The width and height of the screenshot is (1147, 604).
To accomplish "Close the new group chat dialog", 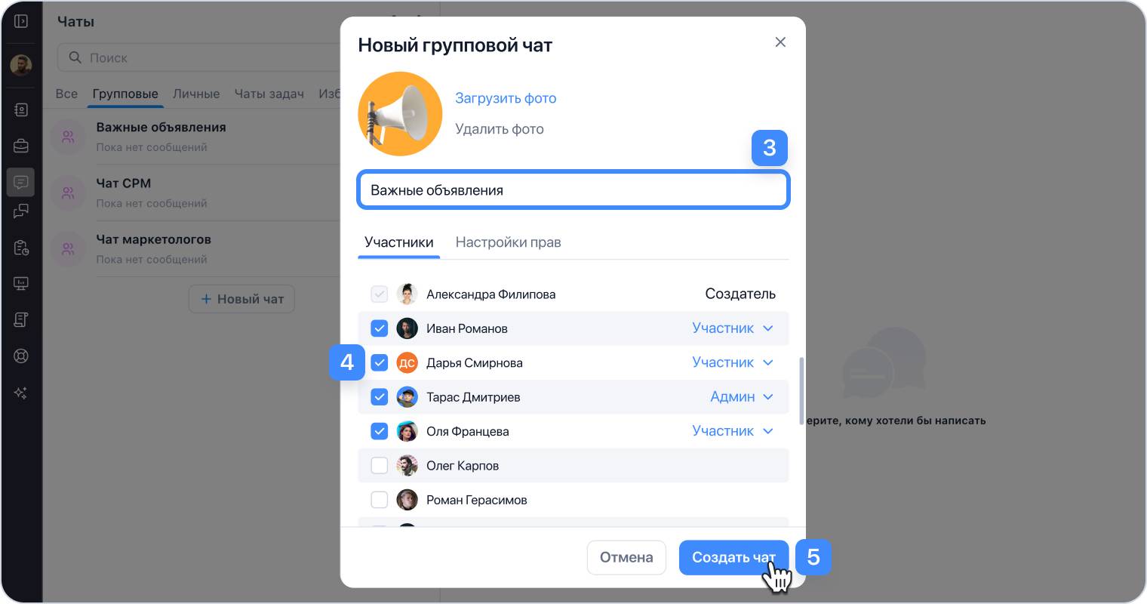I will 780,42.
